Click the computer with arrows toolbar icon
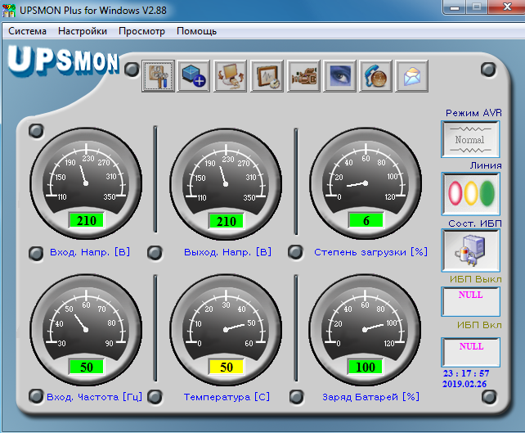This screenshot has height=433, width=525. tap(231, 76)
